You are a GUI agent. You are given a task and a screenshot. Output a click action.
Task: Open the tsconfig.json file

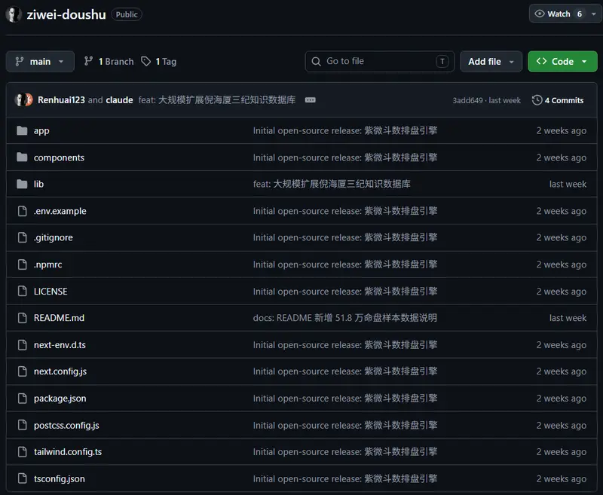(x=60, y=478)
